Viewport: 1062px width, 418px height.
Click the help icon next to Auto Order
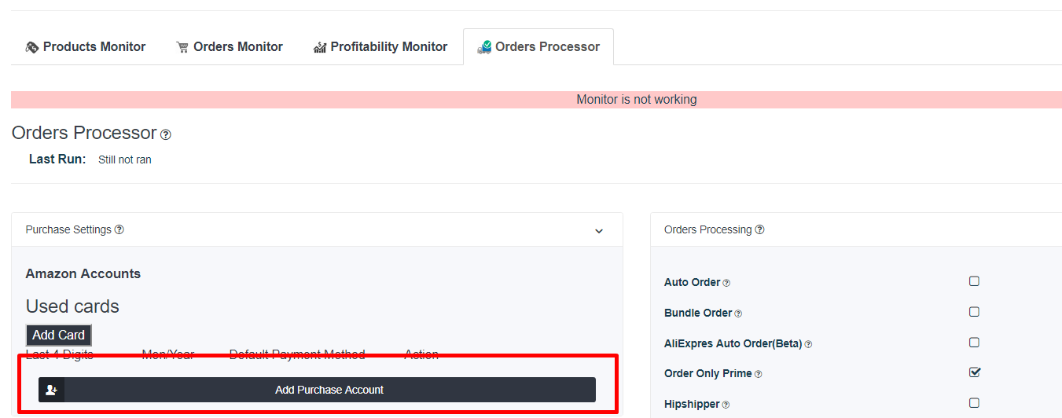coord(726,283)
